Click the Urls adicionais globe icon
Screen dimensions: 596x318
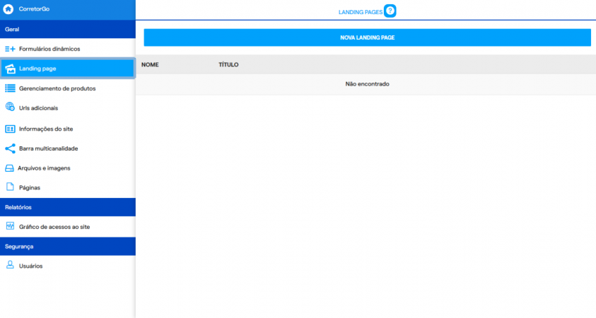10,107
